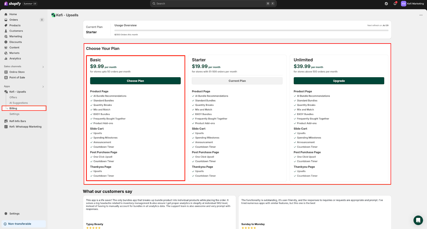This screenshot has width=427, height=229.
Task: Click the Shopify logo icon
Action: [x=6, y=3]
